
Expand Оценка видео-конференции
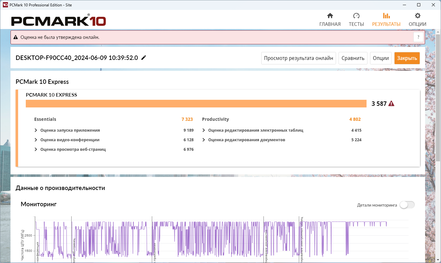(x=36, y=140)
